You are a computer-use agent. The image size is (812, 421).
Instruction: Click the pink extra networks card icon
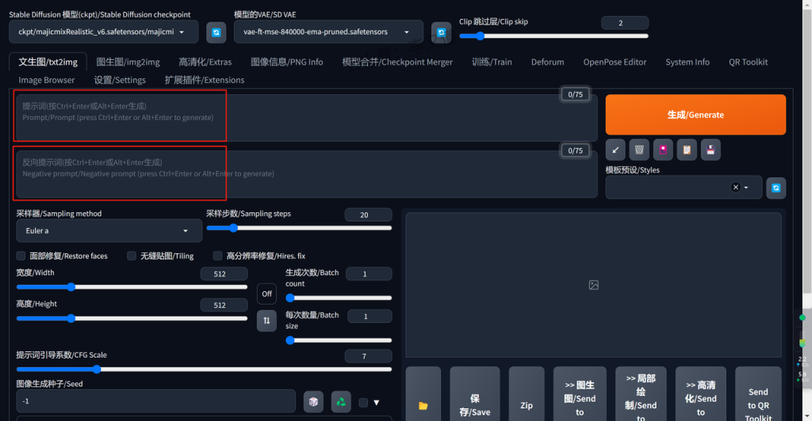tap(663, 150)
